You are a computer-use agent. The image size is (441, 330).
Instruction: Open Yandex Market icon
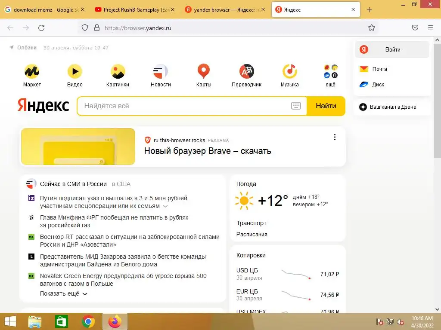point(32,71)
